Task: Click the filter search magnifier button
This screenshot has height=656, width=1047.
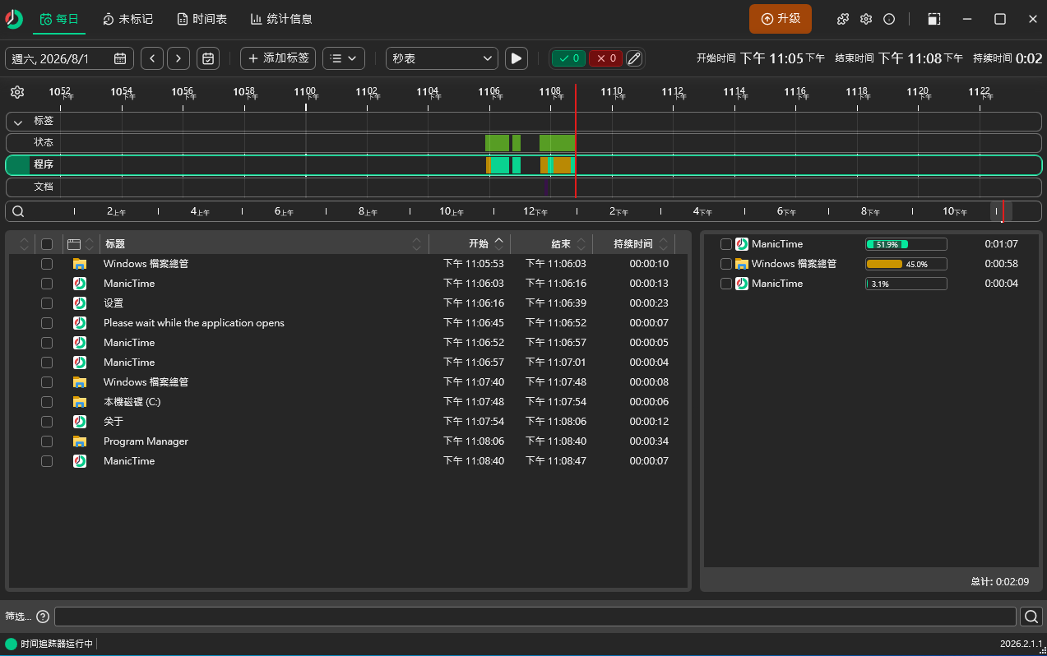Action: [x=1031, y=617]
